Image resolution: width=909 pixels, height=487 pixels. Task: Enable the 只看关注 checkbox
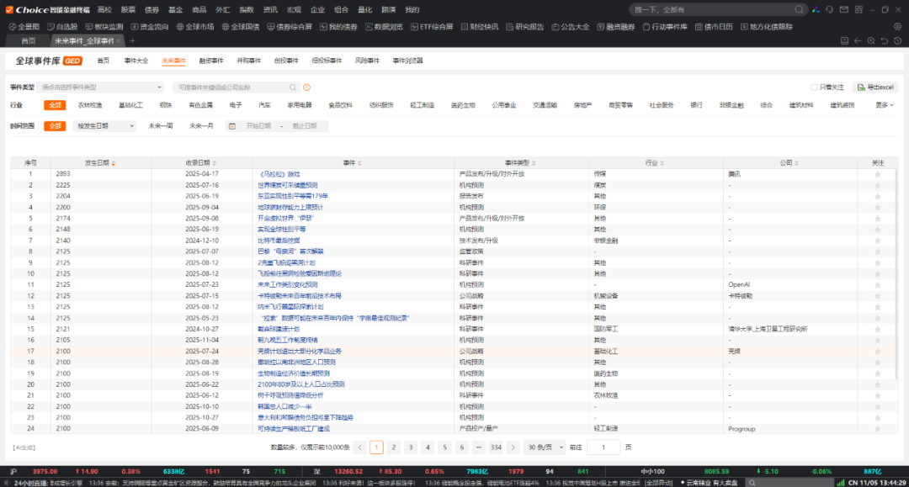[814, 87]
